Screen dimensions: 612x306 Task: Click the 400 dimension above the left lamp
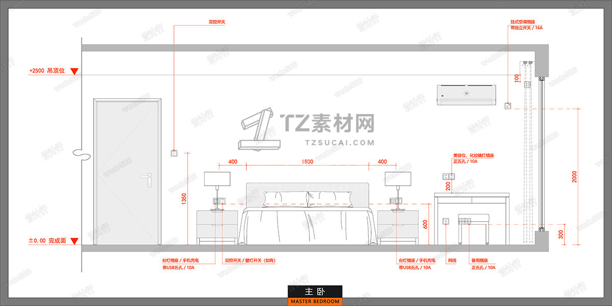pos(233,161)
